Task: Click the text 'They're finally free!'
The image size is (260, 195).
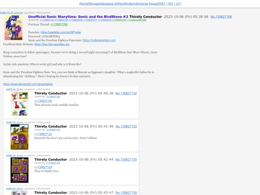Action: pyautogui.click(x=46, y=171)
